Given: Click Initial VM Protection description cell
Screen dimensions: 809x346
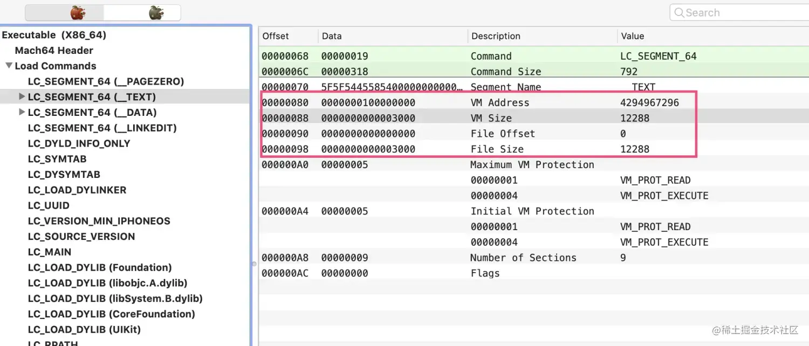Looking at the screenshot, I should [532, 211].
